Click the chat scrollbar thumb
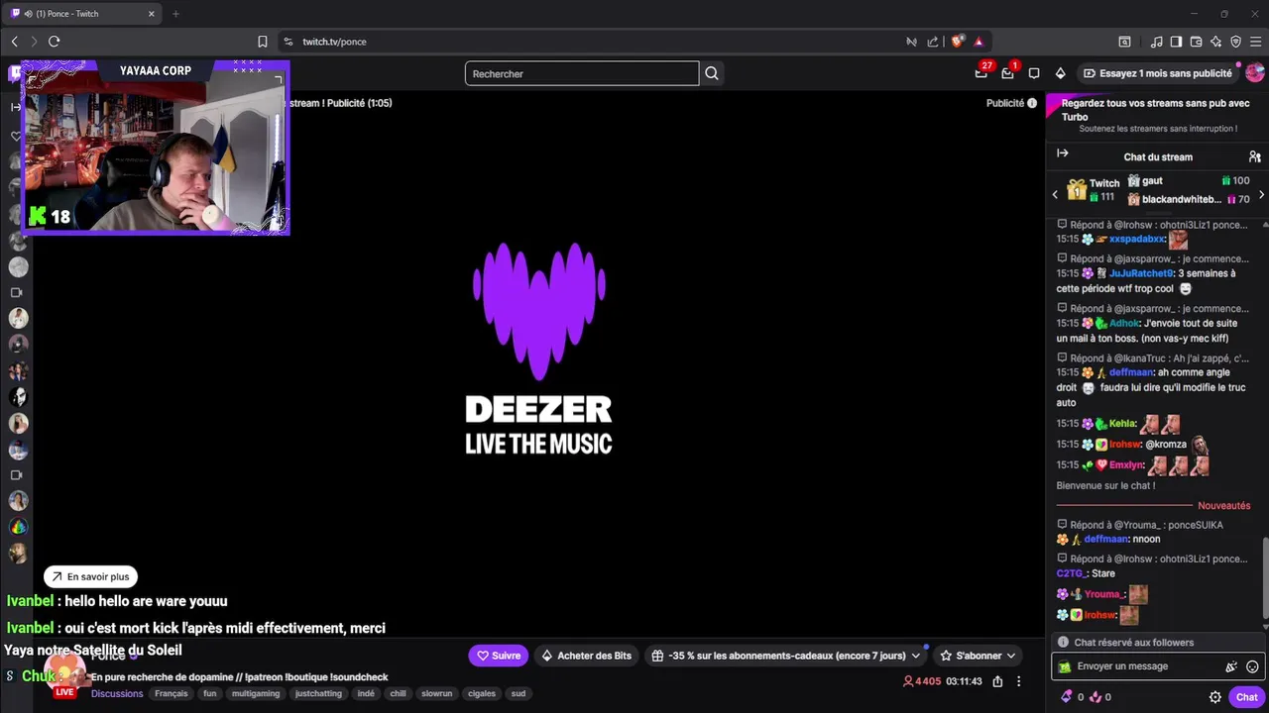Image resolution: width=1269 pixels, height=713 pixels. coord(1265,577)
